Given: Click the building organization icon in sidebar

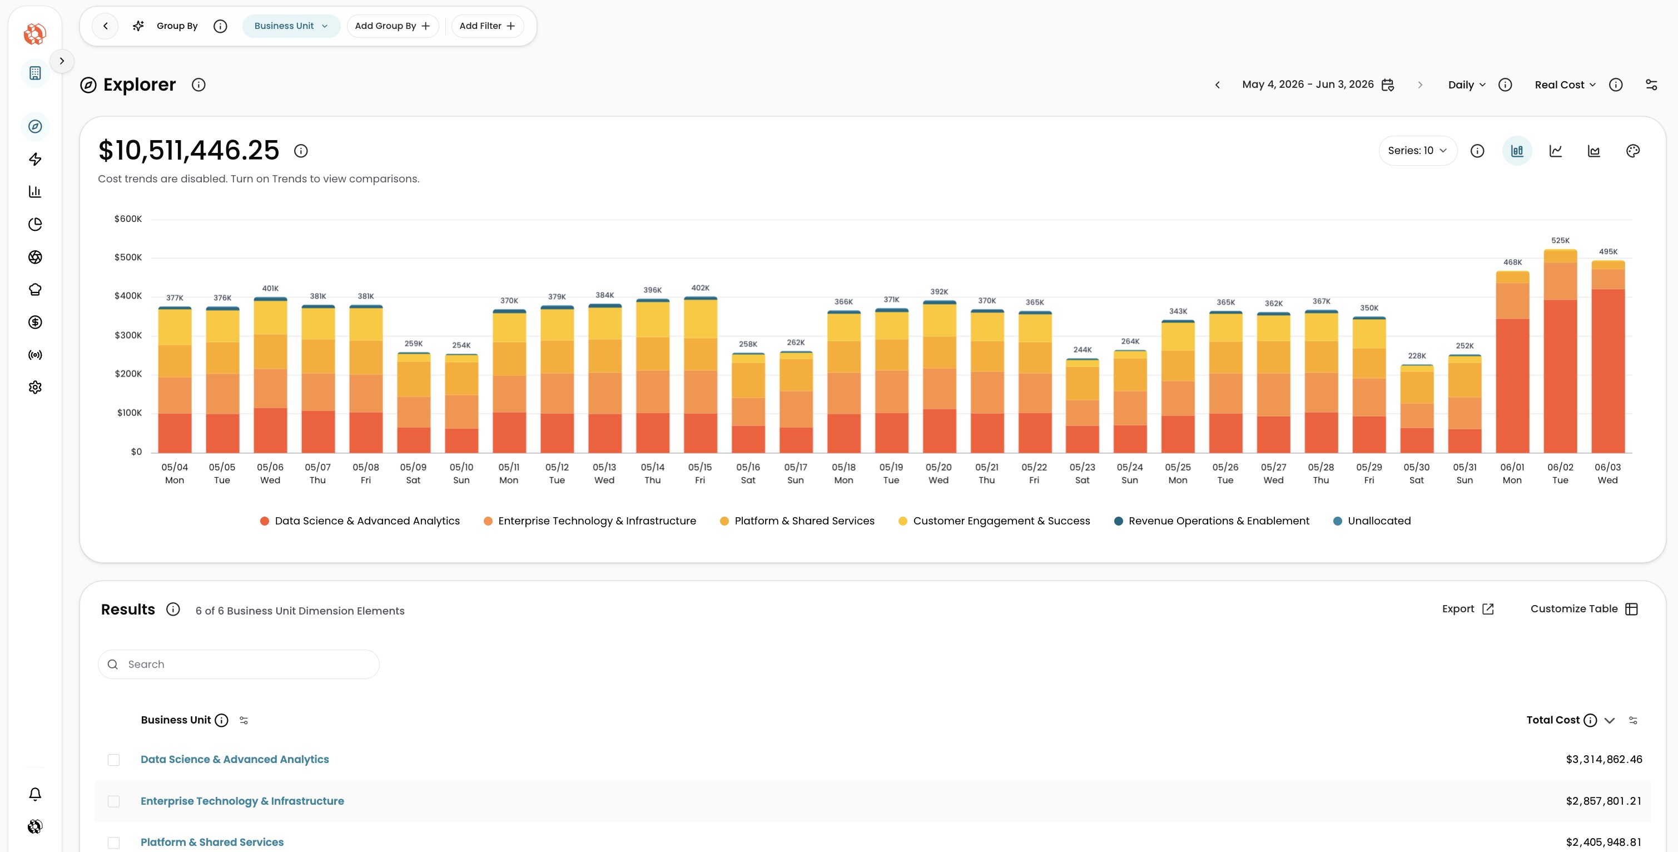Looking at the screenshot, I should coord(35,73).
